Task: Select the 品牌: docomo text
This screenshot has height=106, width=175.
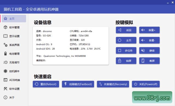Action: pos(44,31)
